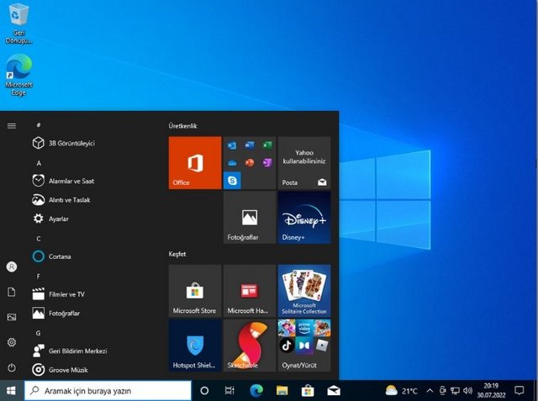Click the volume speaker icon
This screenshot has width=538, height=401.
pos(467,390)
